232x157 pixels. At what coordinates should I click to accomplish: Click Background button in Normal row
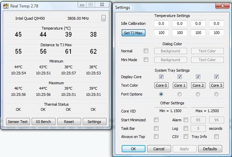pos(171,51)
